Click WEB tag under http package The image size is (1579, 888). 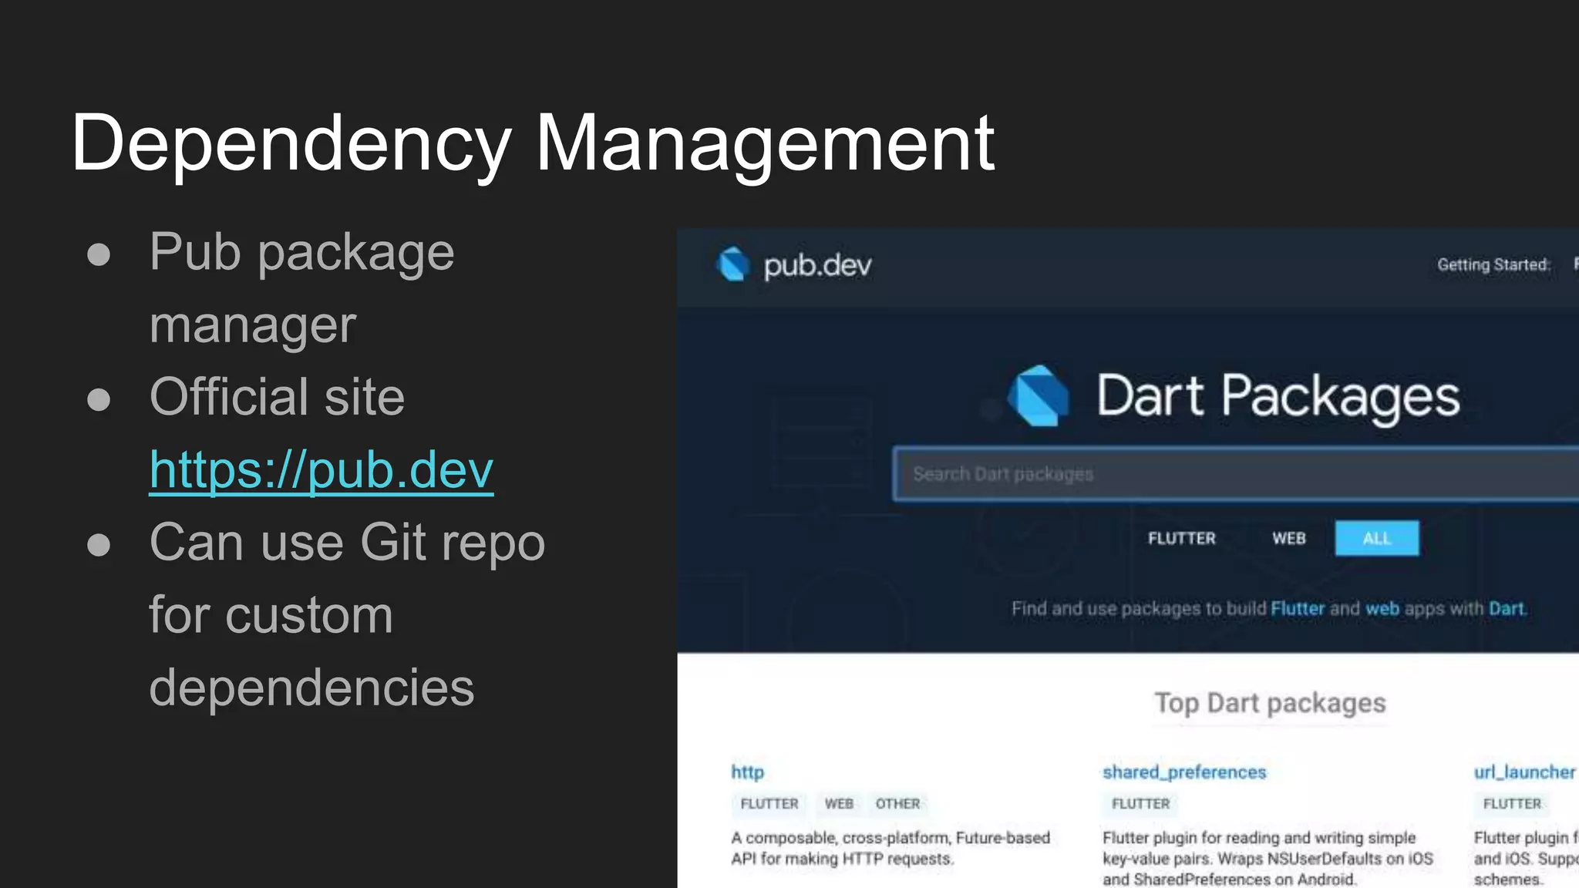(839, 804)
